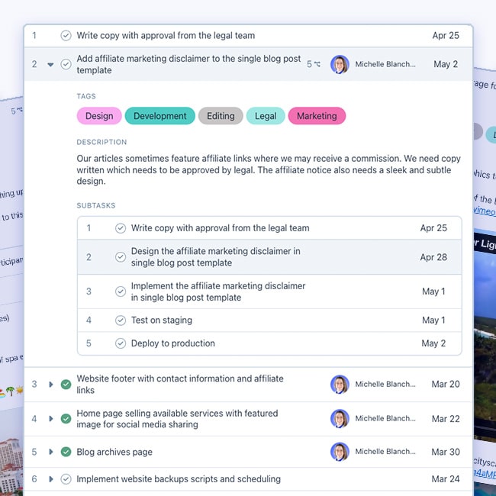496x496 pixels.
Task: Toggle completion for subtask 'Write copy with approval'
Action: tap(121, 228)
